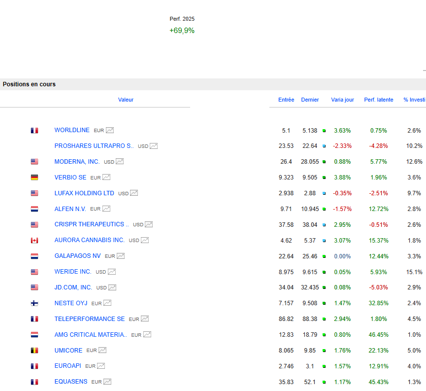Open the WORLDLINE stock page
This screenshot has width=426, height=391.
(72, 130)
